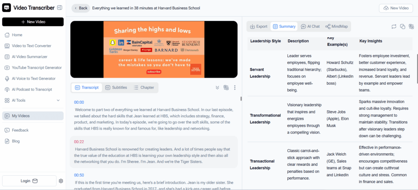The height and width of the screenshot is (190, 418).
Task: Click the podcast icon in sidebar
Action: pos(7,89)
